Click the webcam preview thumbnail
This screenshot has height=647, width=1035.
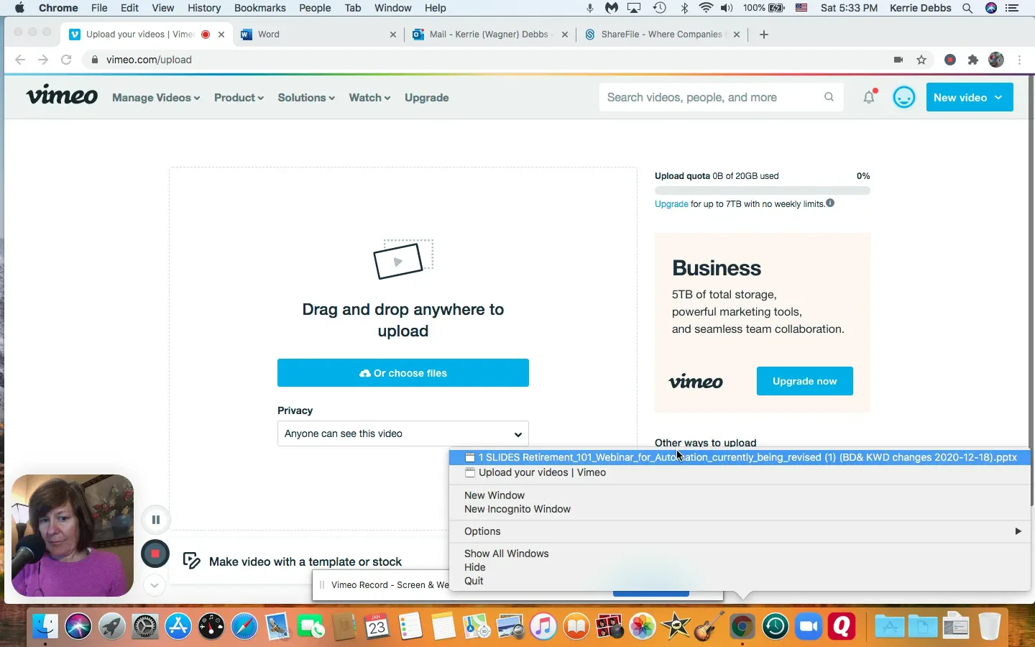(x=73, y=536)
